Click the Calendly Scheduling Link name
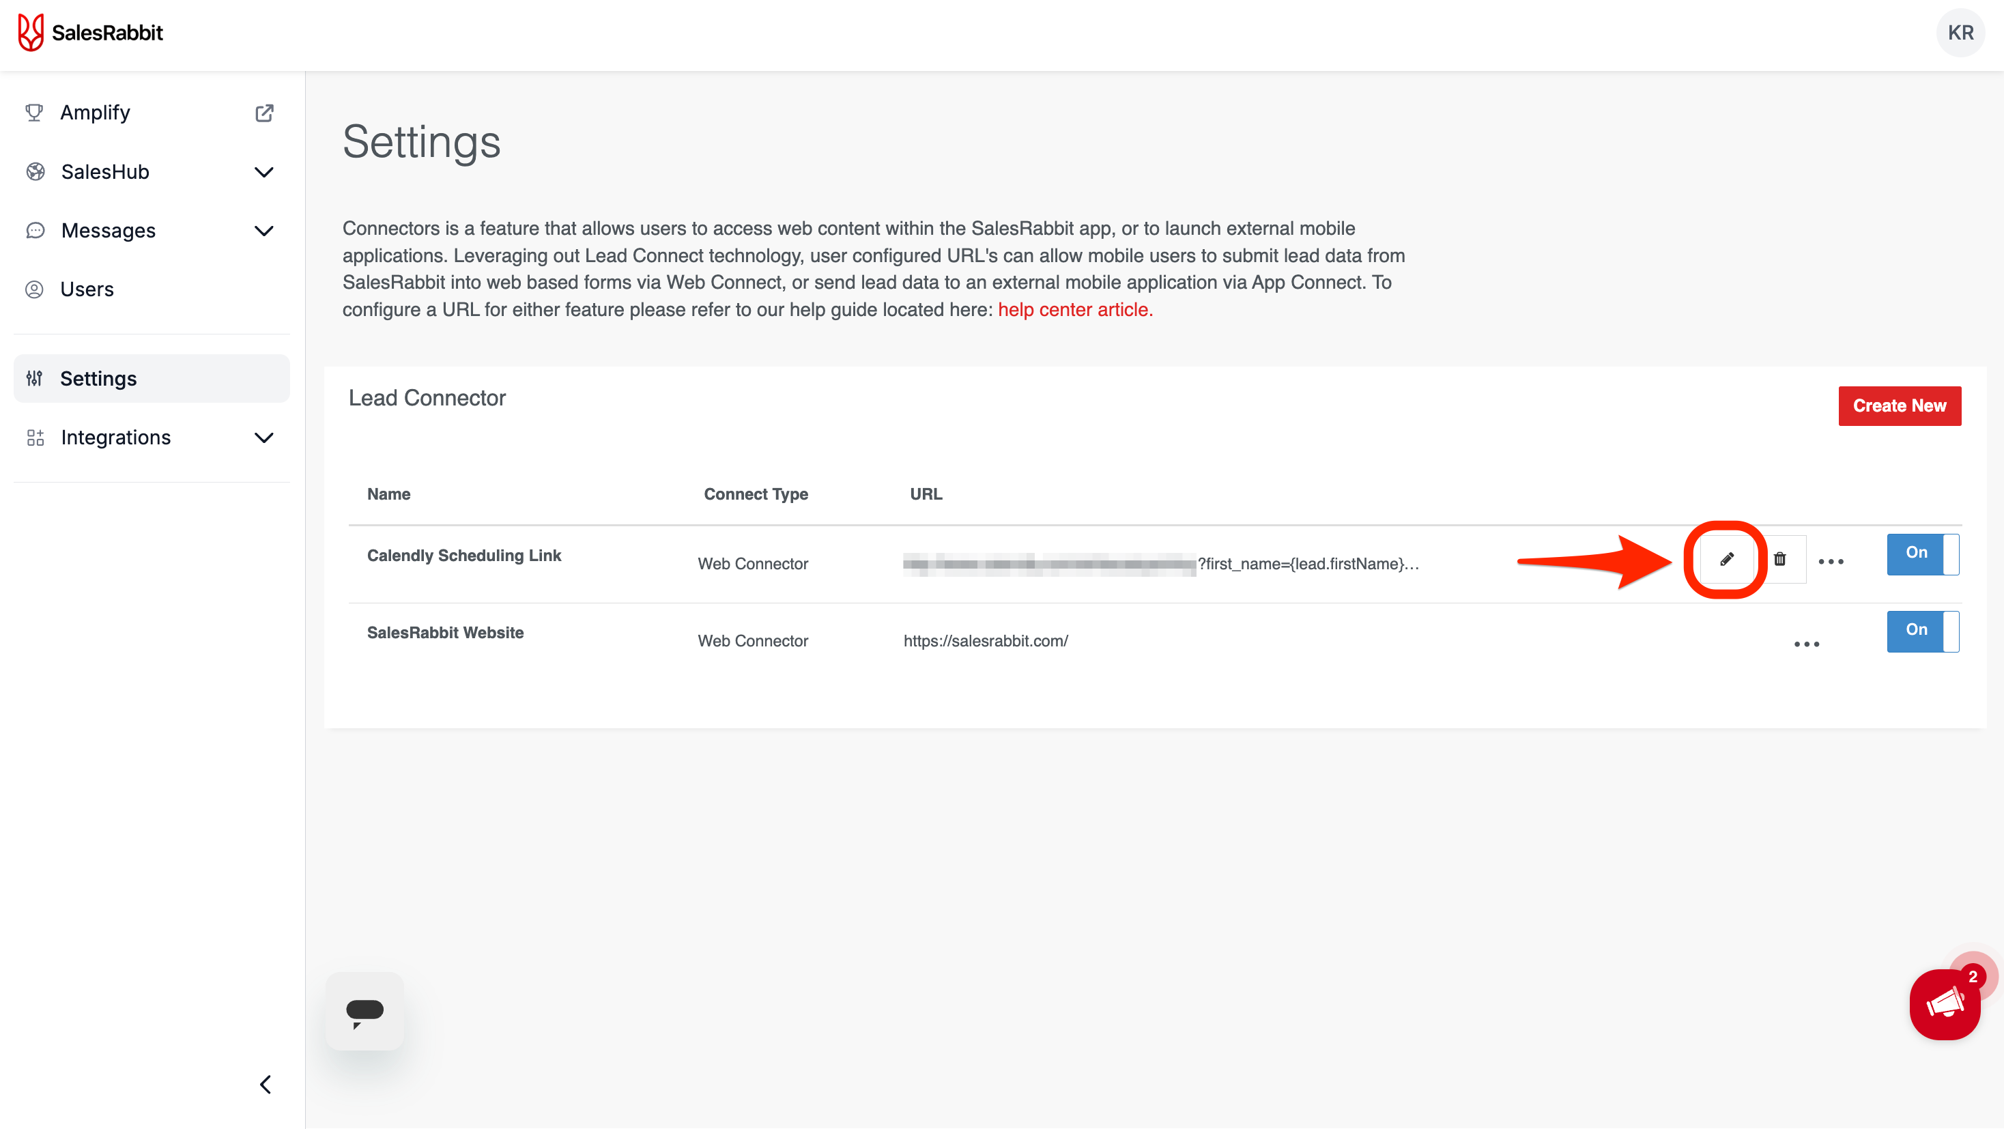Image resolution: width=2004 pixels, height=1129 pixels. (x=463, y=556)
